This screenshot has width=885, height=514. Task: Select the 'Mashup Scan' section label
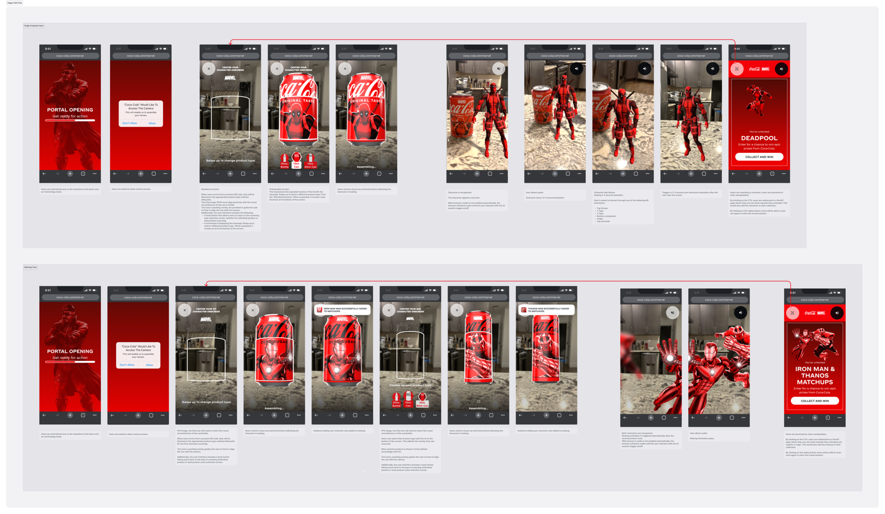click(30, 267)
